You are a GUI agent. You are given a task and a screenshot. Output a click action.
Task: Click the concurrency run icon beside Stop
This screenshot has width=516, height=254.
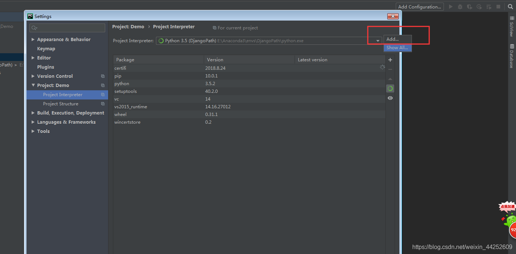point(489,7)
